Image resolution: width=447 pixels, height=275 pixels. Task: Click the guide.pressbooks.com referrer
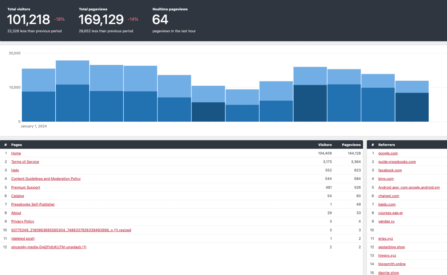(397, 162)
